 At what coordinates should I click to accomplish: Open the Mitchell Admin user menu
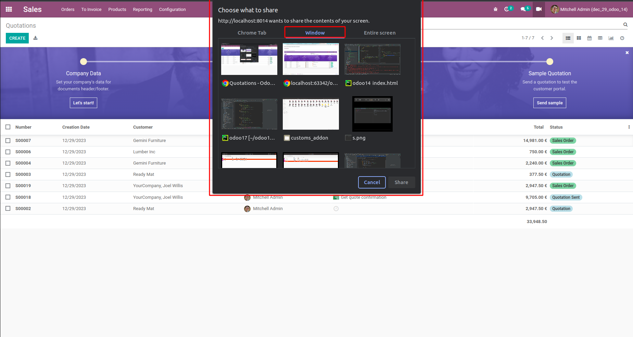point(589,9)
